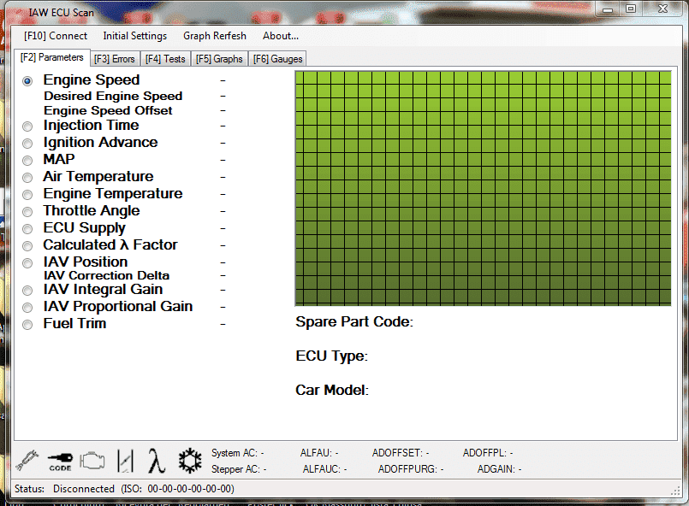The height and width of the screenshot is (506, 689).
Task: Click the air conditioning snowflake icon
Action: [190, 461]
